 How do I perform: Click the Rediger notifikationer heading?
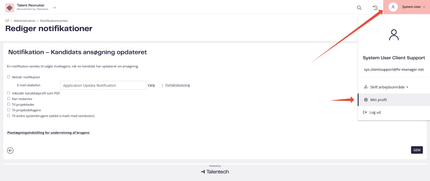click(49, 28)
